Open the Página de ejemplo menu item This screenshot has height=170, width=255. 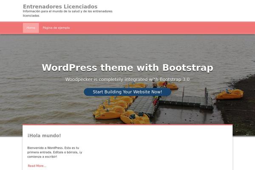tap(56, 28)
